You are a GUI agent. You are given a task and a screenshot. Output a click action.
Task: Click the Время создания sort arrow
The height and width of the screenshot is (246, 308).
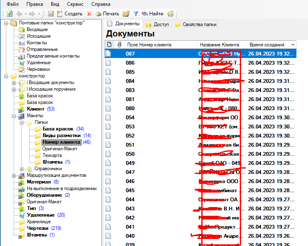(x=293, y=45)
